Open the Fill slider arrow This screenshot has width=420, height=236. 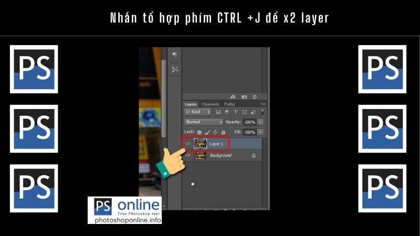[260, 132]
